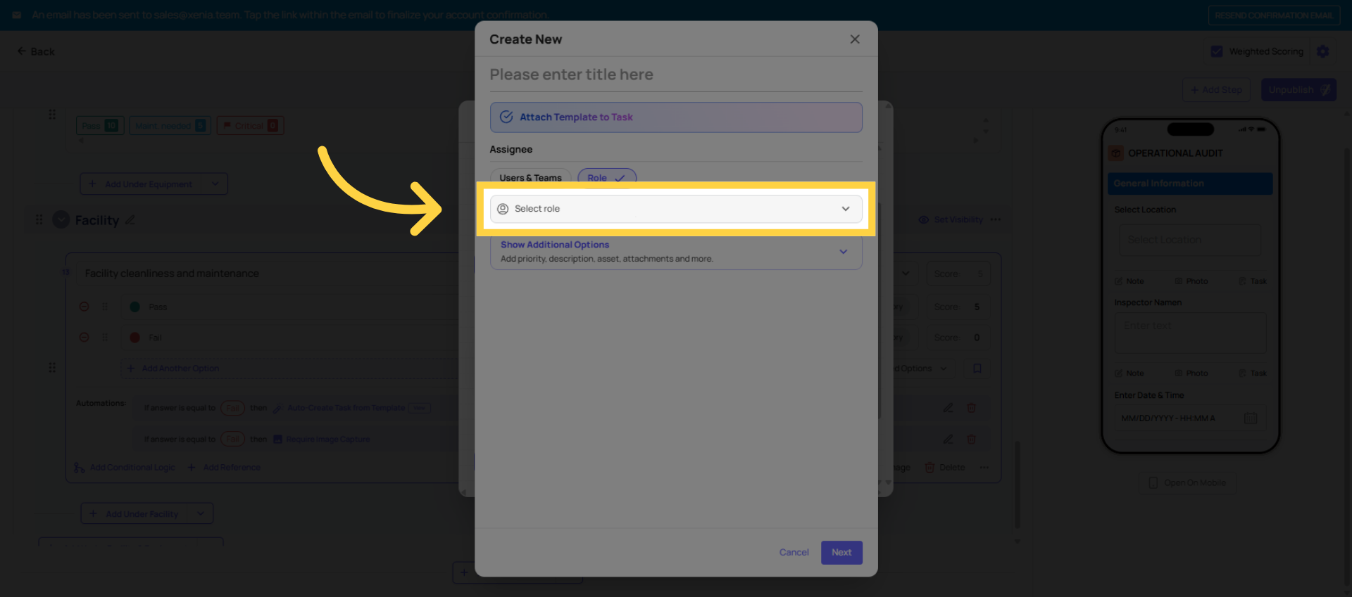This screenshot has width=1352, height=597.
Task: Toggle the Weighted Scoring checkbox
Action: [x=1217, y=51]
